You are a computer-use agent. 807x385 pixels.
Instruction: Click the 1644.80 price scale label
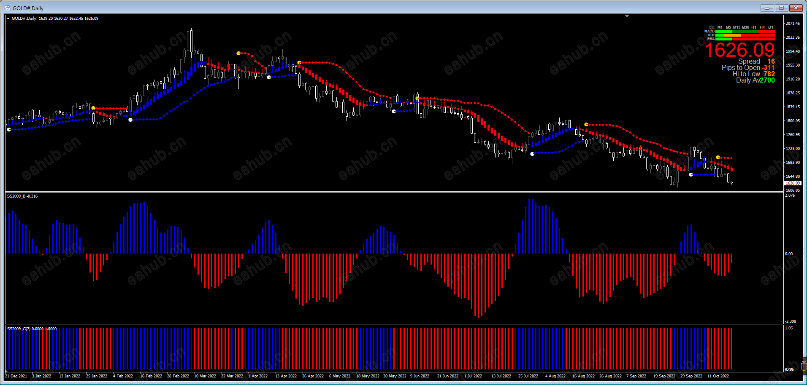coord(793,176)
